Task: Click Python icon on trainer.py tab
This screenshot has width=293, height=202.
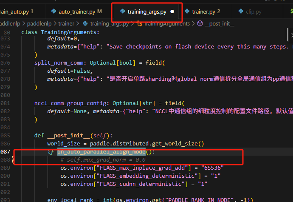Action: point(186,11)
